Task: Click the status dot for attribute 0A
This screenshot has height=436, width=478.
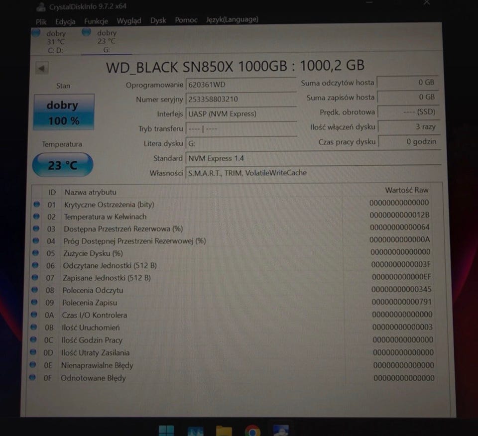Action: tap(34, 314)
